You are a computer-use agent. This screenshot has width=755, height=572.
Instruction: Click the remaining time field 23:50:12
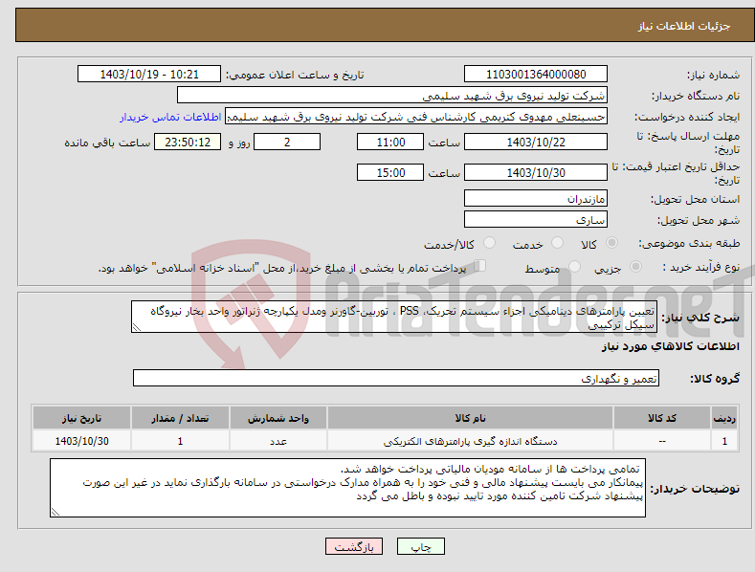tap(188, 142)
